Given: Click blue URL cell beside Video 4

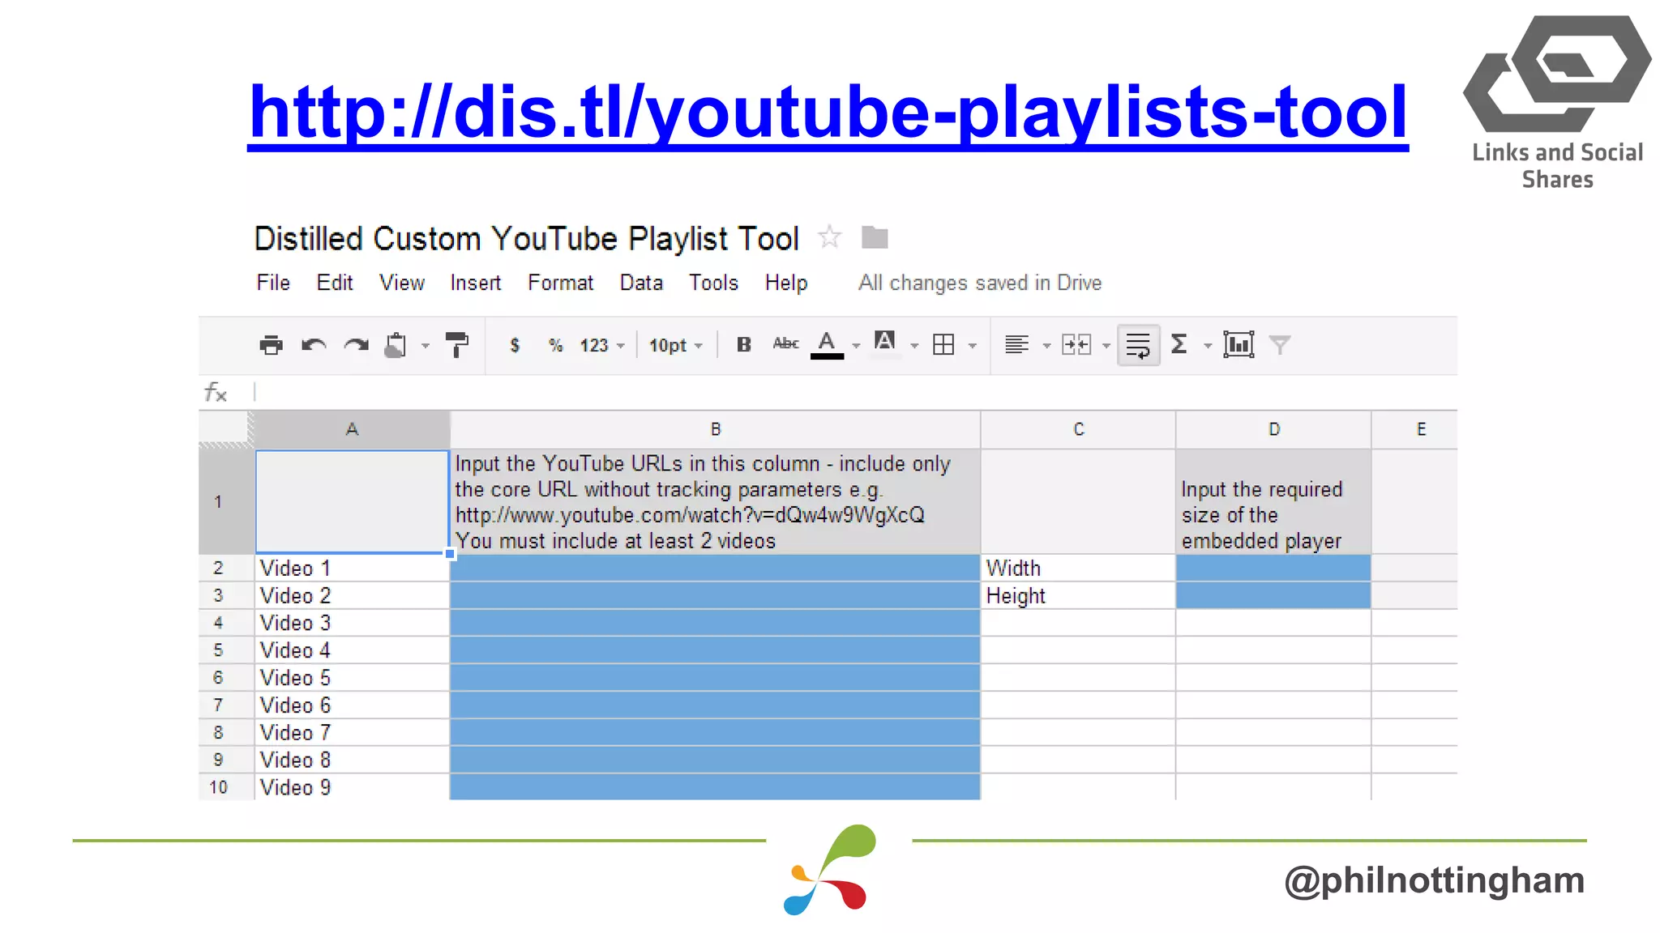Looking at the screenshot, I should (715, 650).
